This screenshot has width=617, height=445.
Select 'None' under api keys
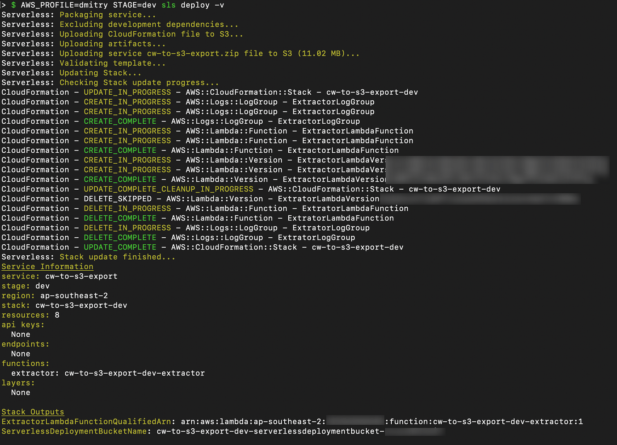pos(21,335)
